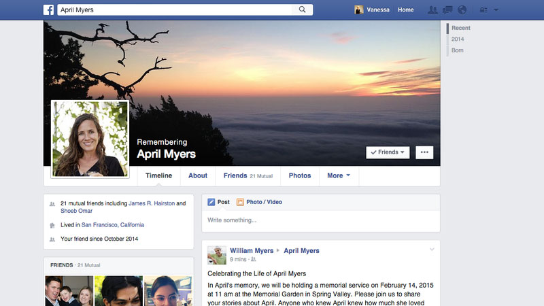The height and width of the screenshot is (306, 544).
Task: Click the 21 Mutual label in Friends box
Action: (89, 265)
